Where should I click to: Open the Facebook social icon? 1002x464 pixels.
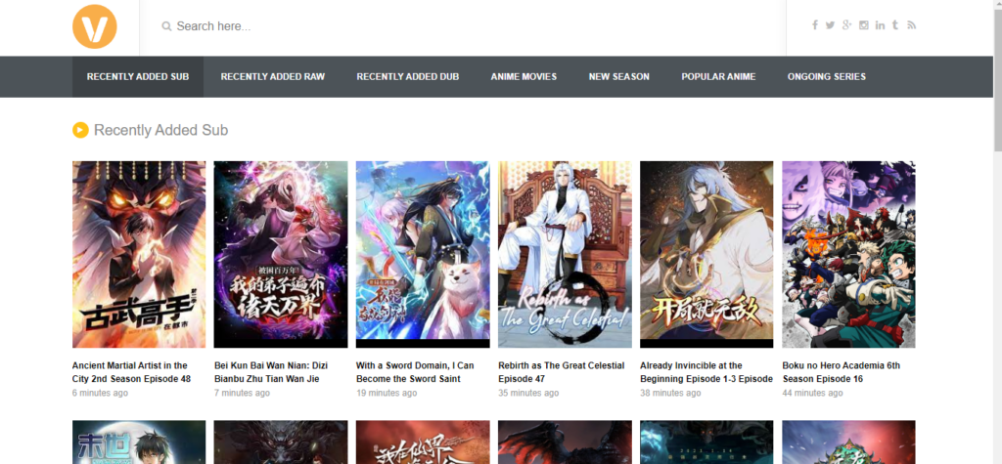[x=815, y=24]
